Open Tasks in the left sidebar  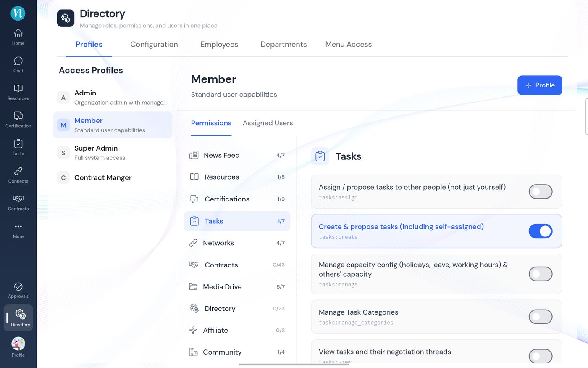tap(18, 148)
